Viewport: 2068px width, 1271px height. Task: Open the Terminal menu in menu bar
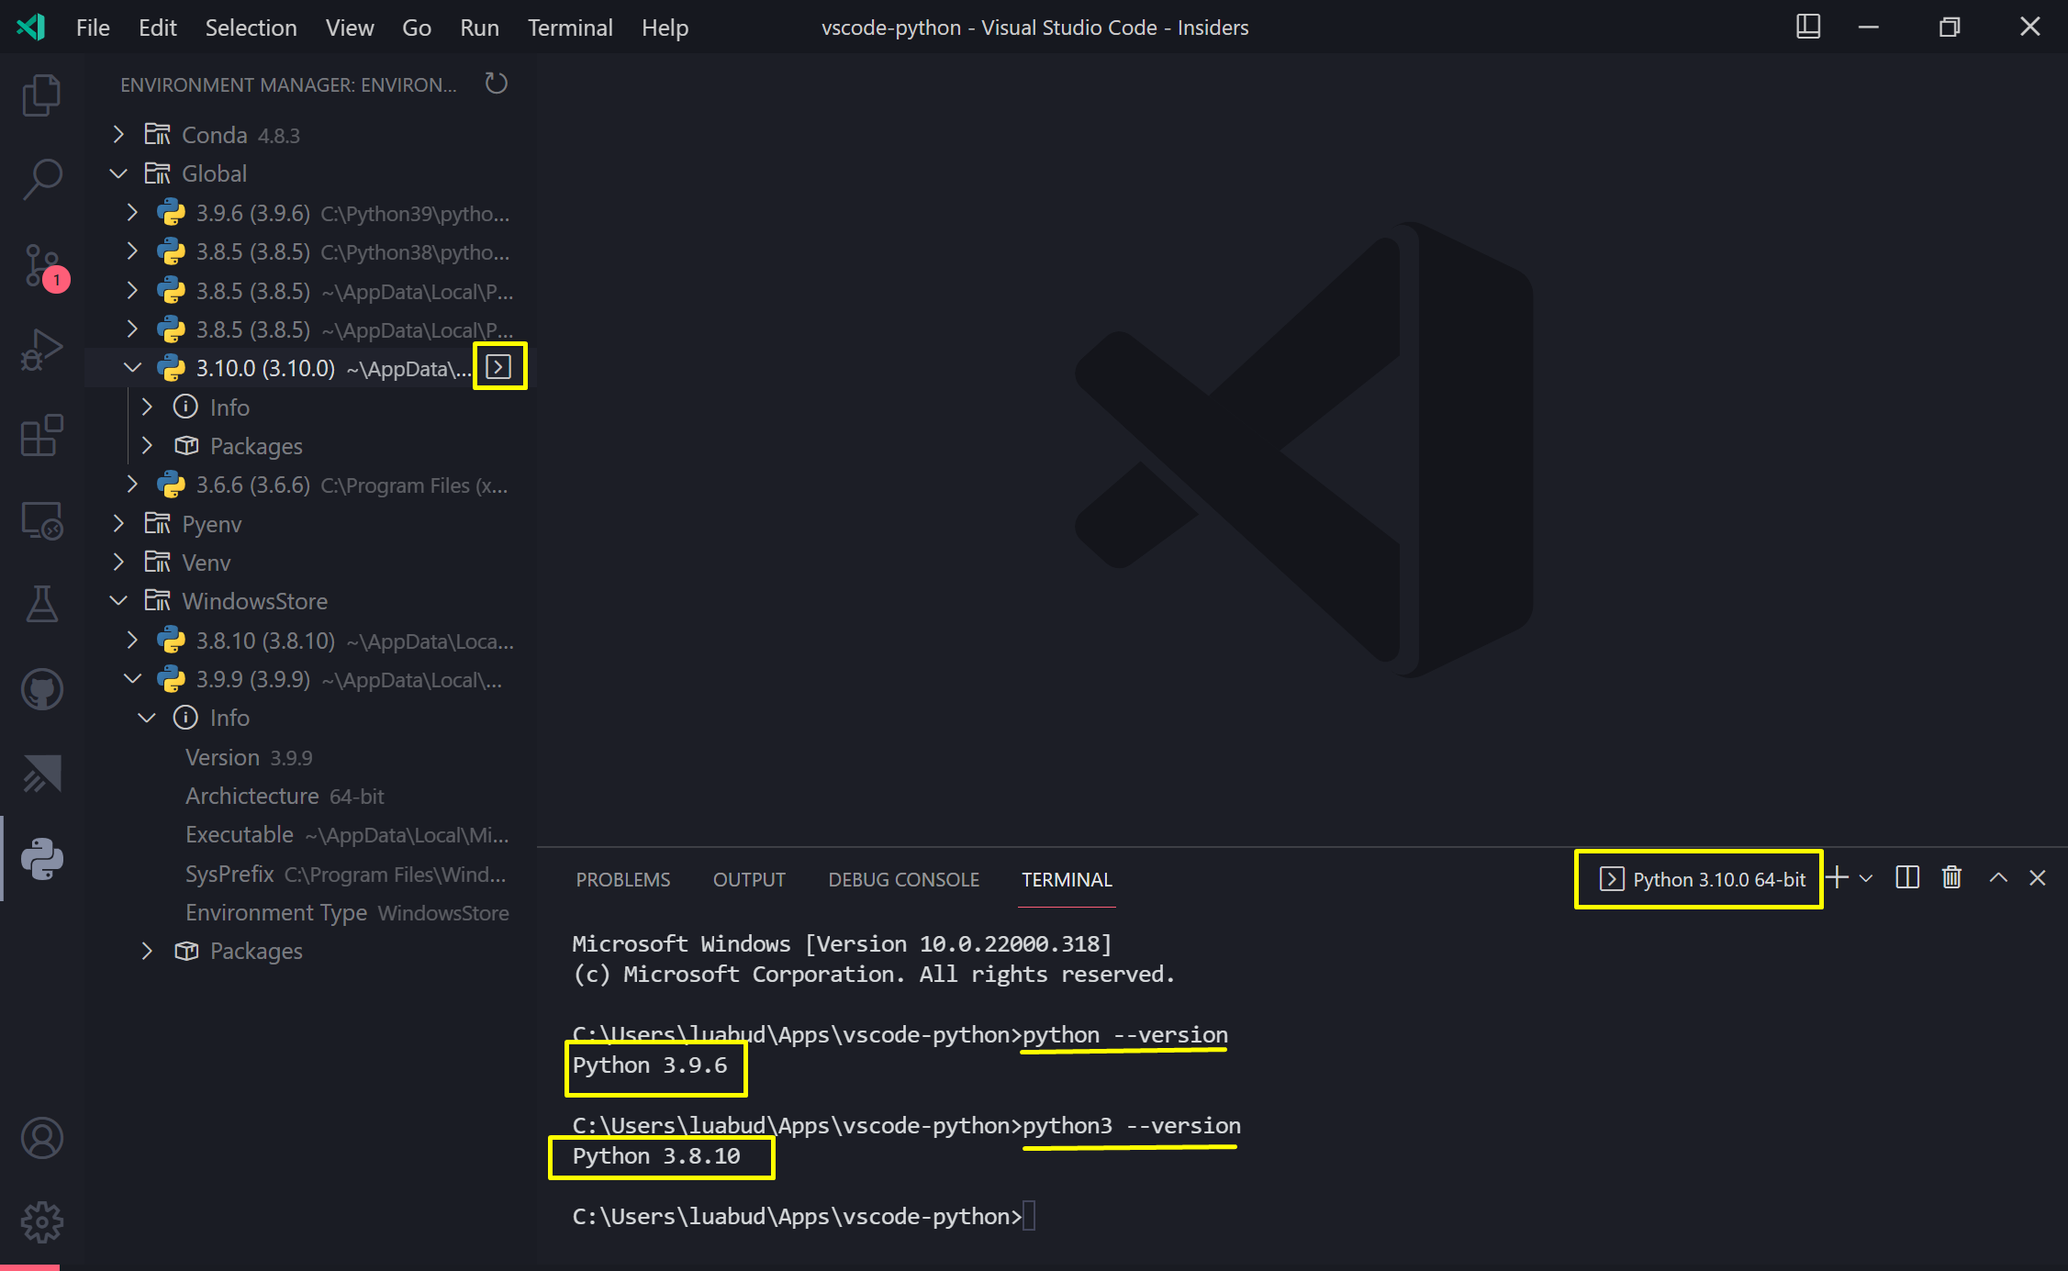pyautogui.click(x=569, y=28)
